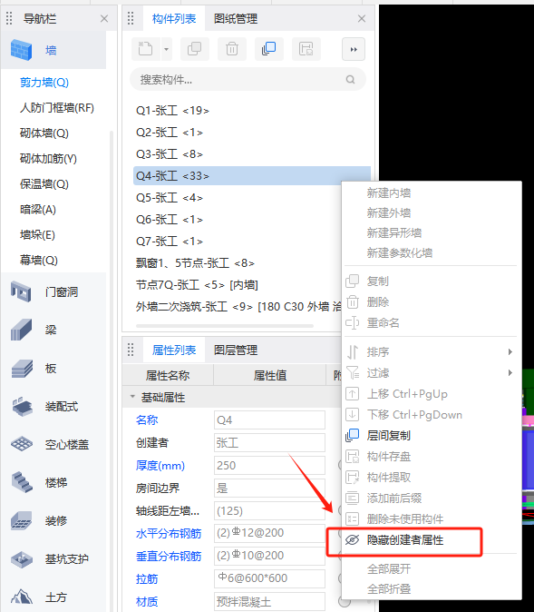The width and height of the screenshot is (534, 612).
Task: Click the 厚度(mm) value field showing 250
Action: (269, 465)
